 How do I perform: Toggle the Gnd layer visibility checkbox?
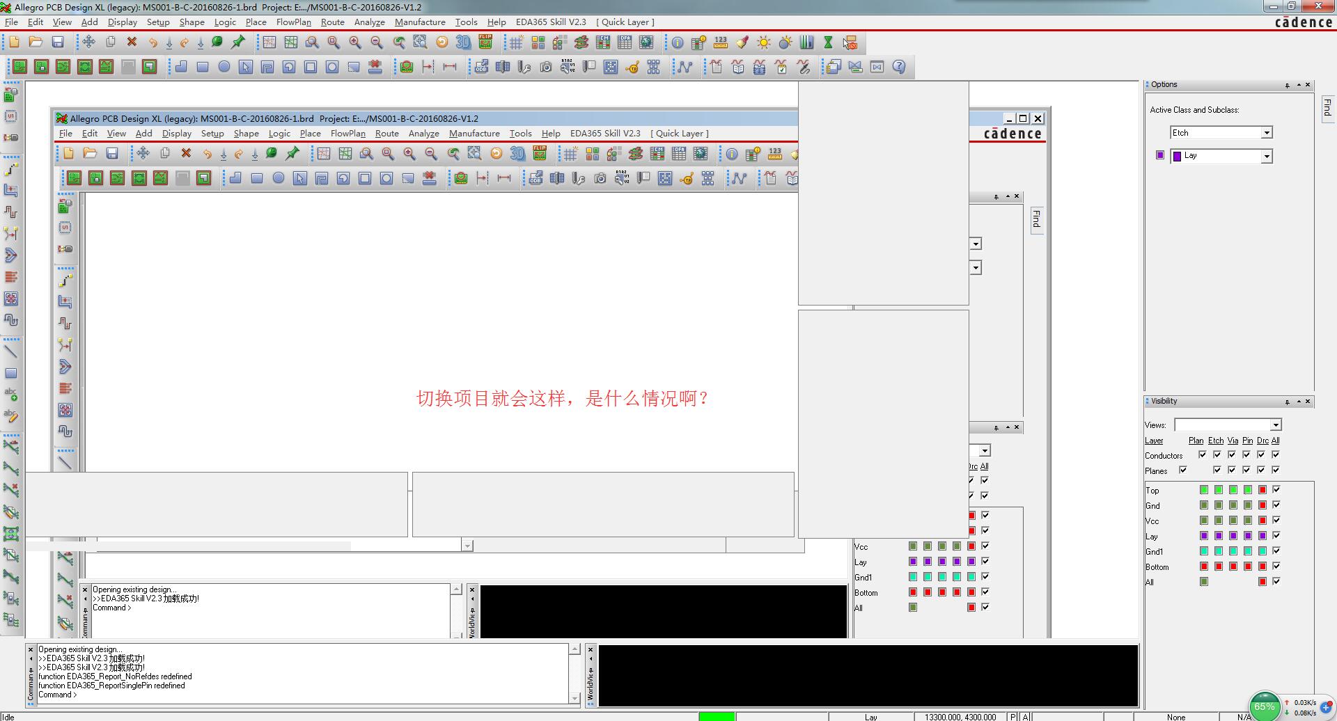pos(1276,505)
